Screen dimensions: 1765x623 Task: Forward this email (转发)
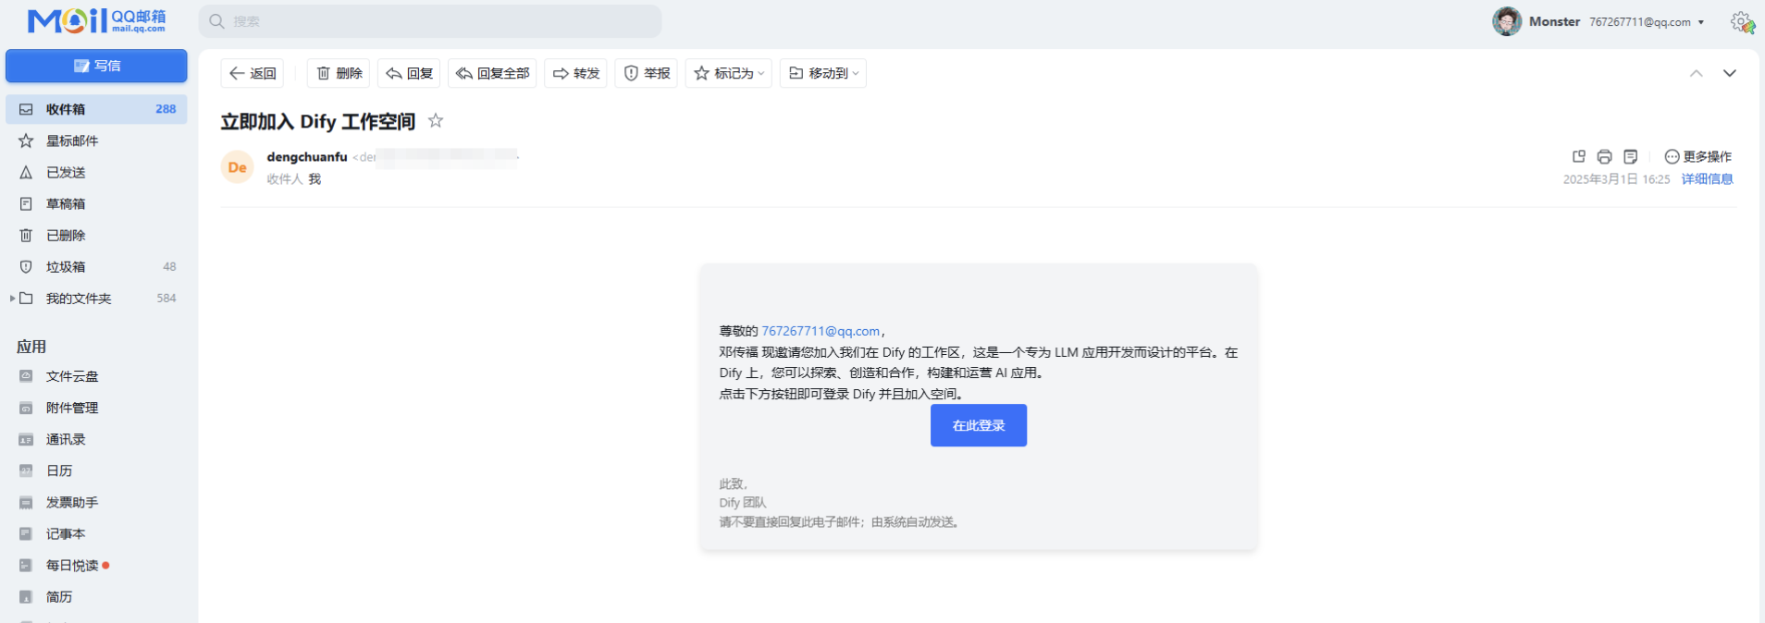[x=575, y=73]
